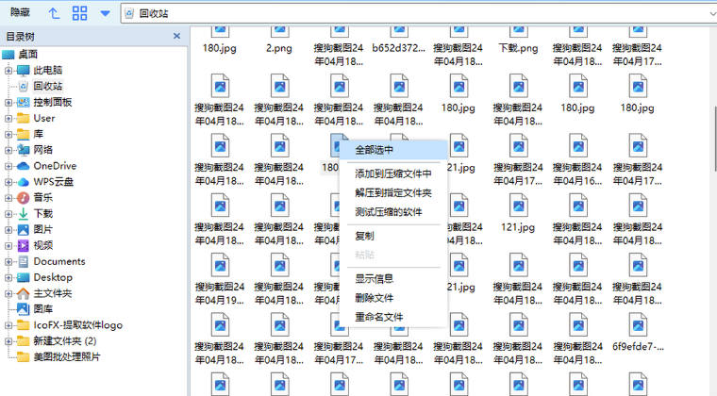Click the 控制面板 icon in tree

[24, 103]
